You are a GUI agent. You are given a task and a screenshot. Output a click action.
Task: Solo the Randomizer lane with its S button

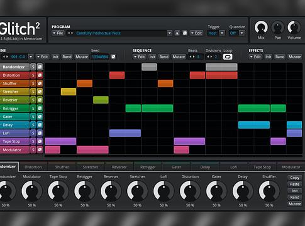[x=33, y=67]
